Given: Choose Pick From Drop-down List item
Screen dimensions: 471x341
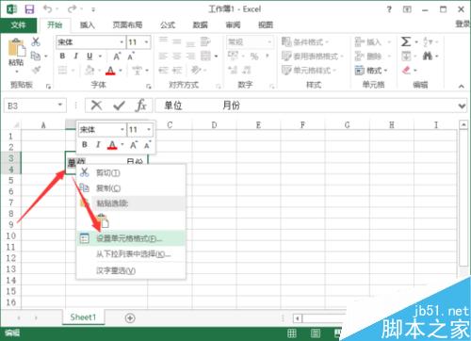Looking at the screenshot, I should point(131,254).
